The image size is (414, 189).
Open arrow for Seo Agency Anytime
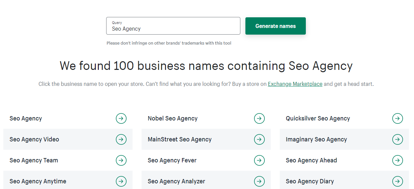tap(121, 181)
